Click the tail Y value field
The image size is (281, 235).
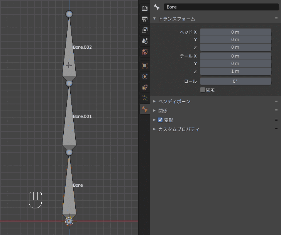[x=235, y=64]
